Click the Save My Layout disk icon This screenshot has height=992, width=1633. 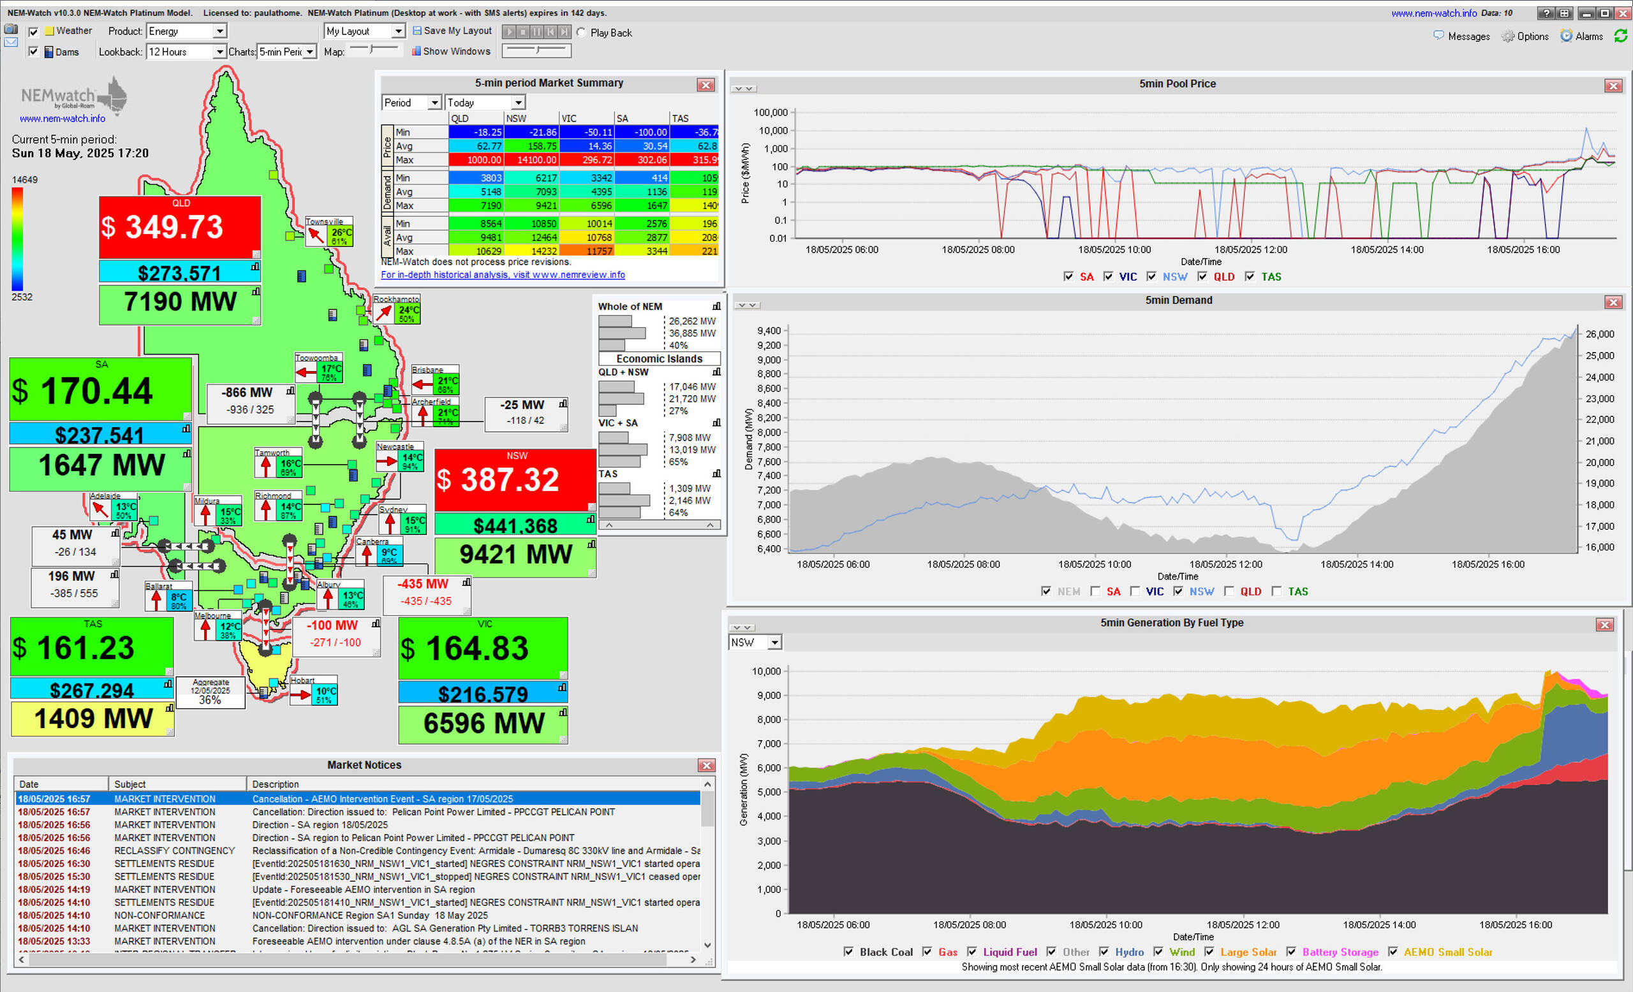click(x=417, y=31)
